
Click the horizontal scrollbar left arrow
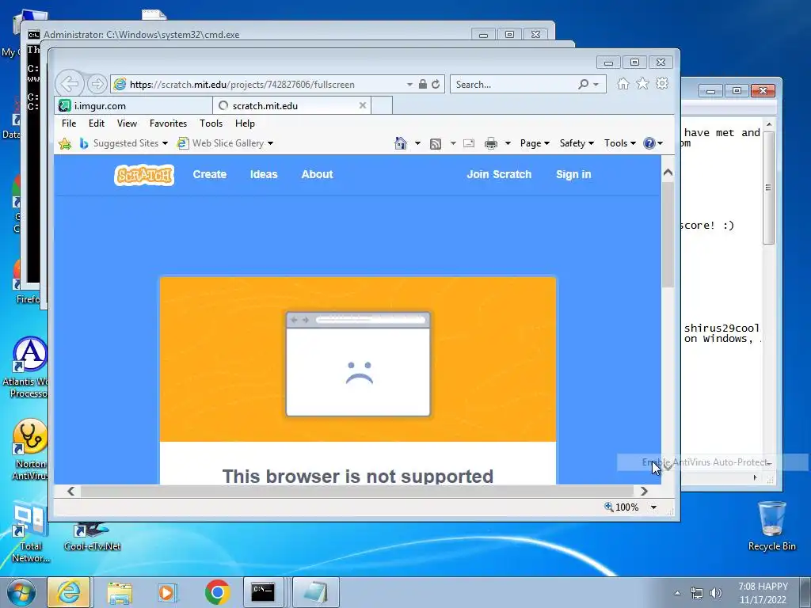pos(70,491)
